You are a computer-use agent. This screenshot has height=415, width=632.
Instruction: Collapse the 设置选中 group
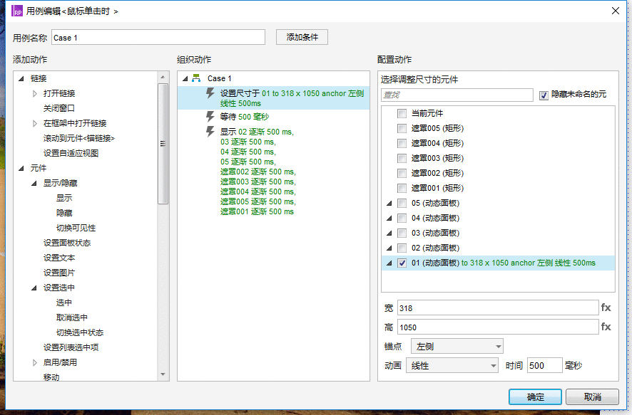(x=34, y=288)
